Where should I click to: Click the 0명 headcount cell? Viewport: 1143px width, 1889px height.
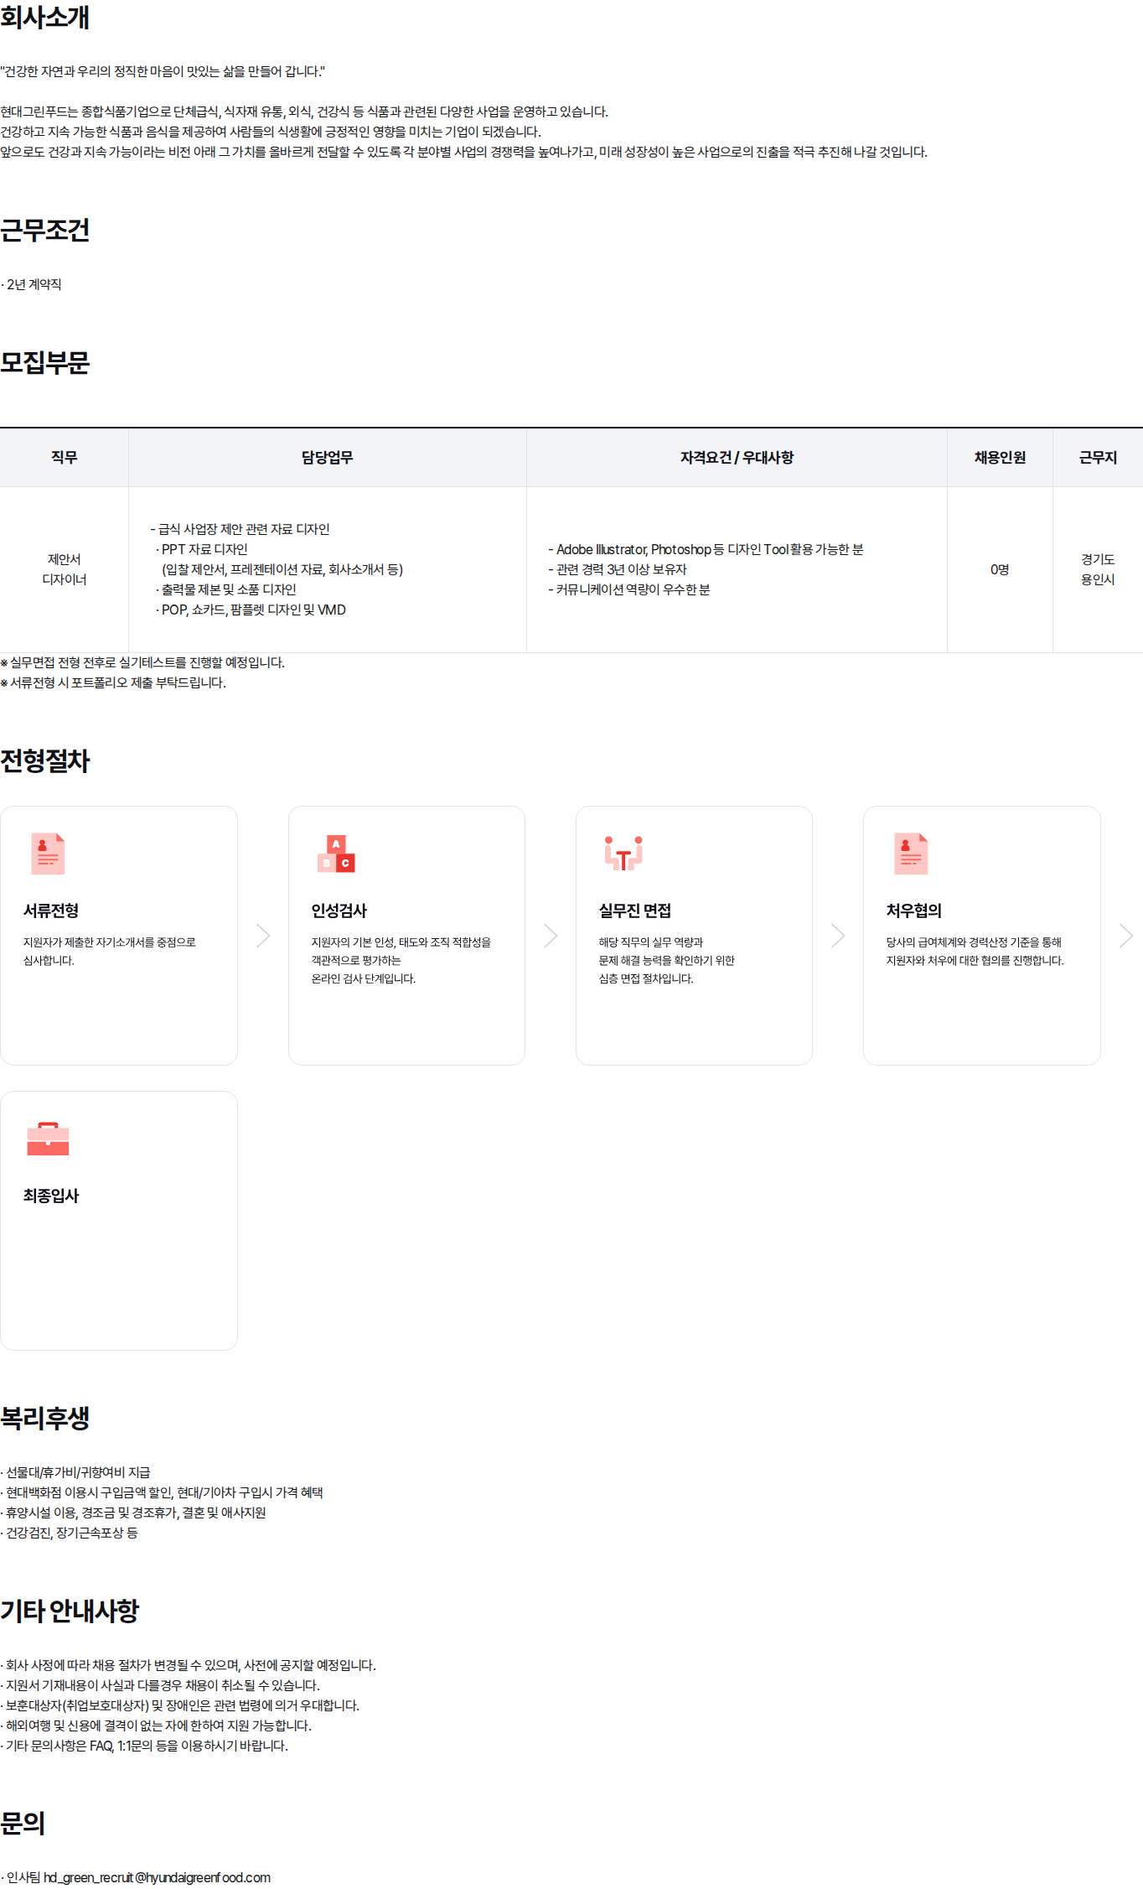(x=1000, y=569)
